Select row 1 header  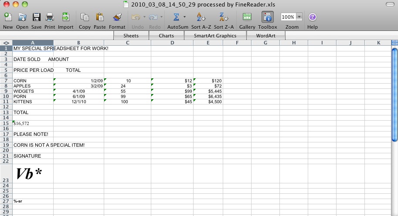6,48
